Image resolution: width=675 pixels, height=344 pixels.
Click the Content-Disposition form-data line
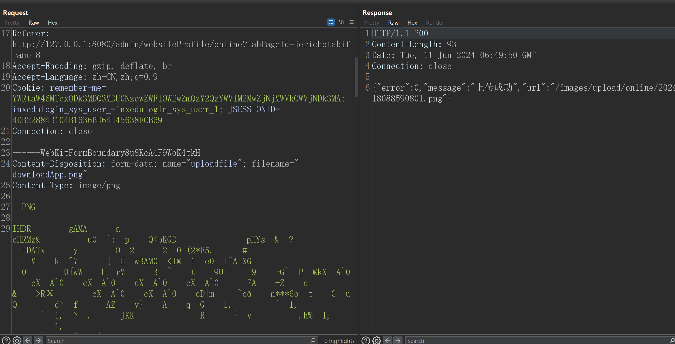(x=155, y=164)
